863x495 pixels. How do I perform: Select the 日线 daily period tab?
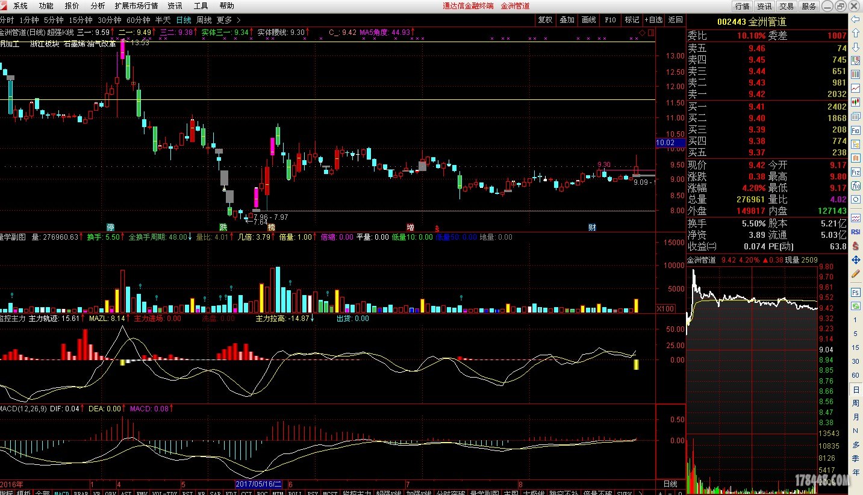[184, 20]
